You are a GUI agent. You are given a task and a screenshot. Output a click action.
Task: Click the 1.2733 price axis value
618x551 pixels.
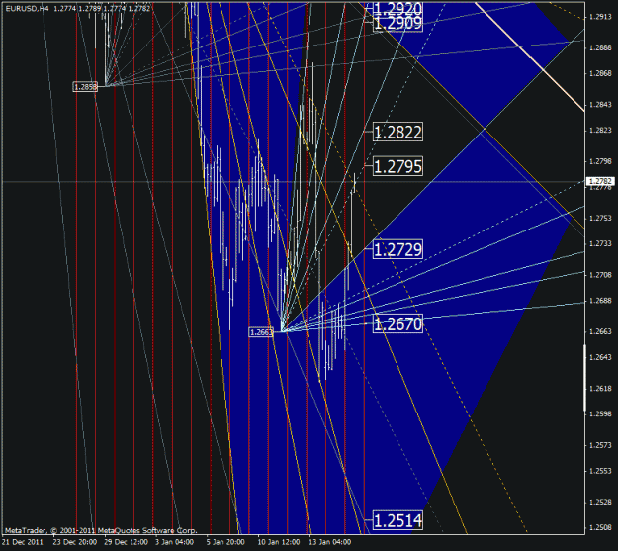pyautogui.click(x=600, y=243)
